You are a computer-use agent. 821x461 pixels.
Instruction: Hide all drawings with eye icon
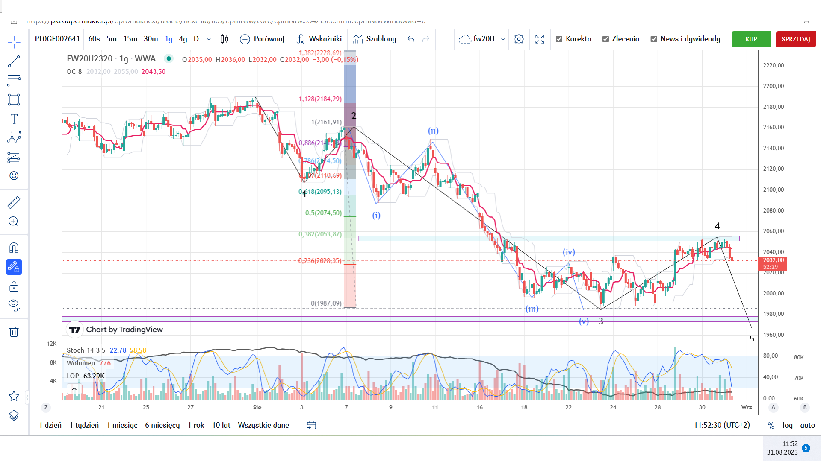click(x=14, y=305)
